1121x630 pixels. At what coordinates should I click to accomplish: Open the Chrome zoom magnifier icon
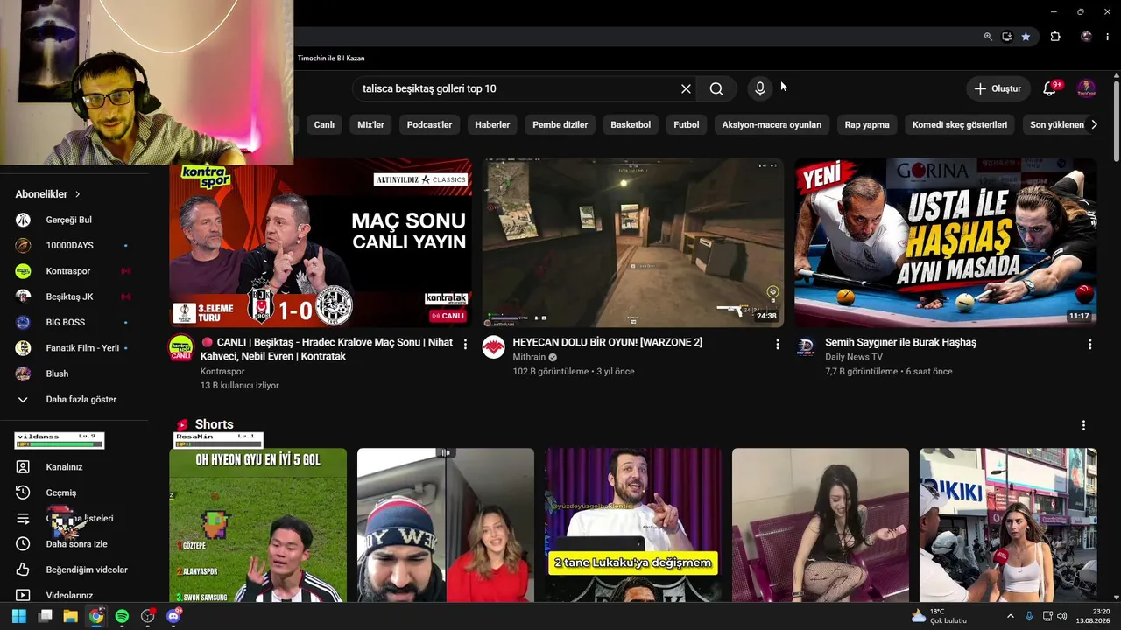988,37
